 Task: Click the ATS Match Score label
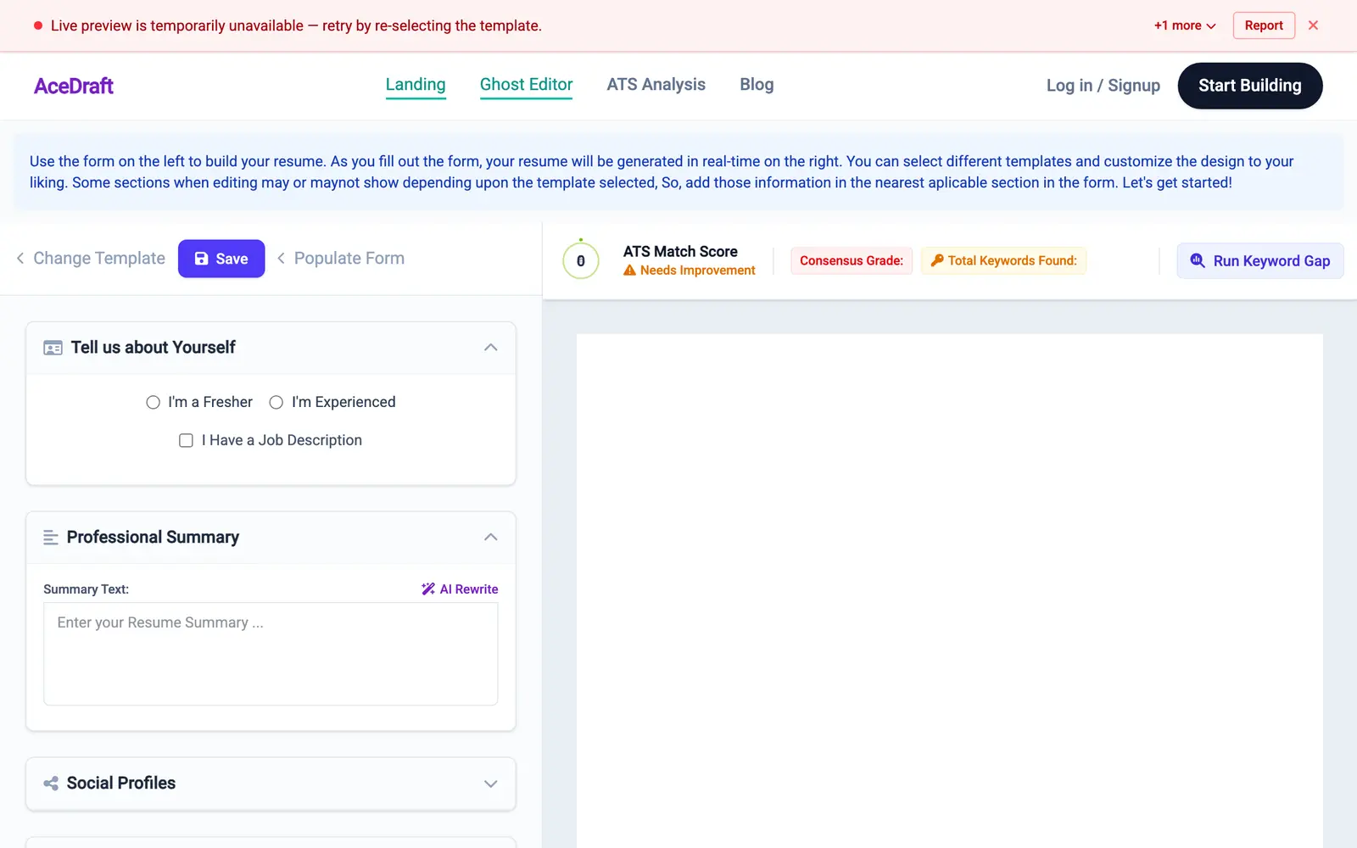[x=680, y=252]
